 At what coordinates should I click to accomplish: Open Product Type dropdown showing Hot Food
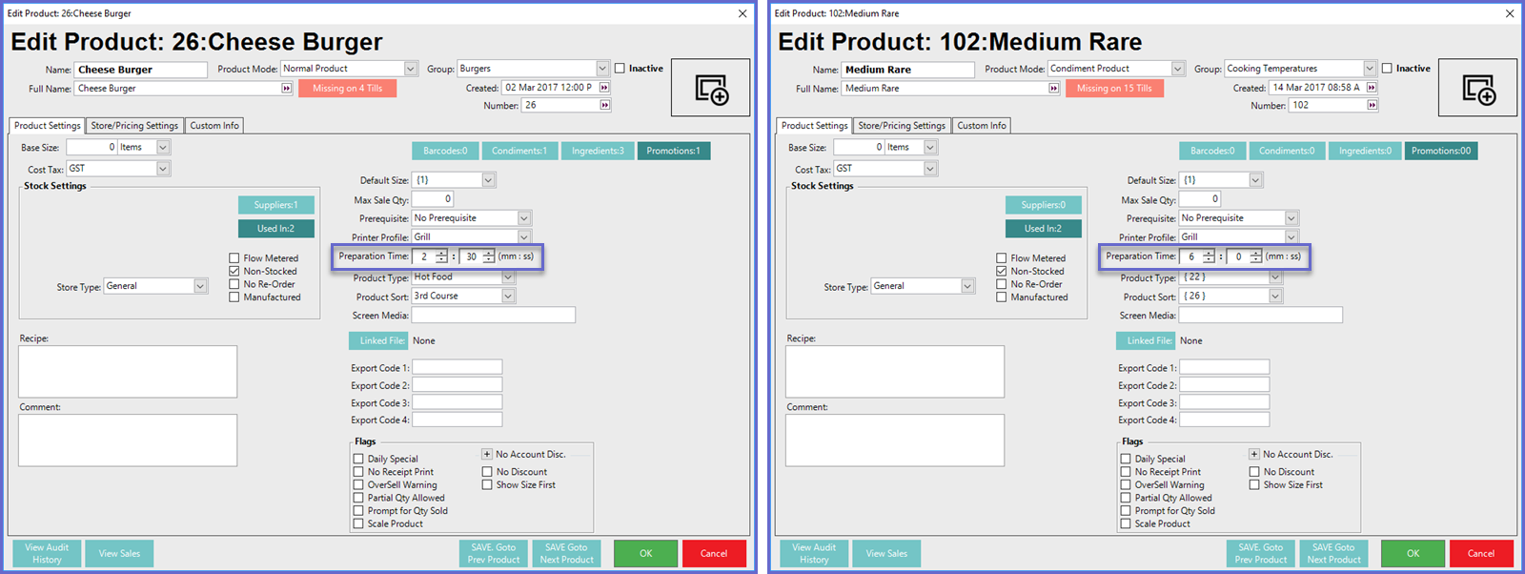point(508,277)
